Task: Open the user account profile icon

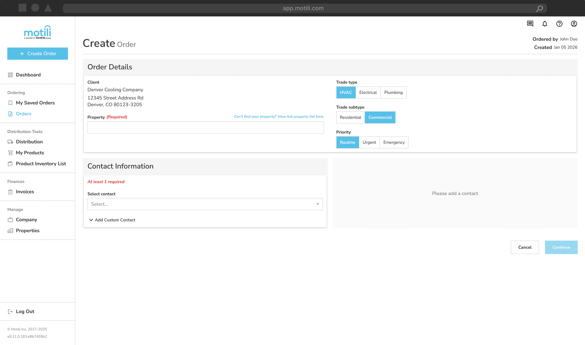Action: pos(574,24)
